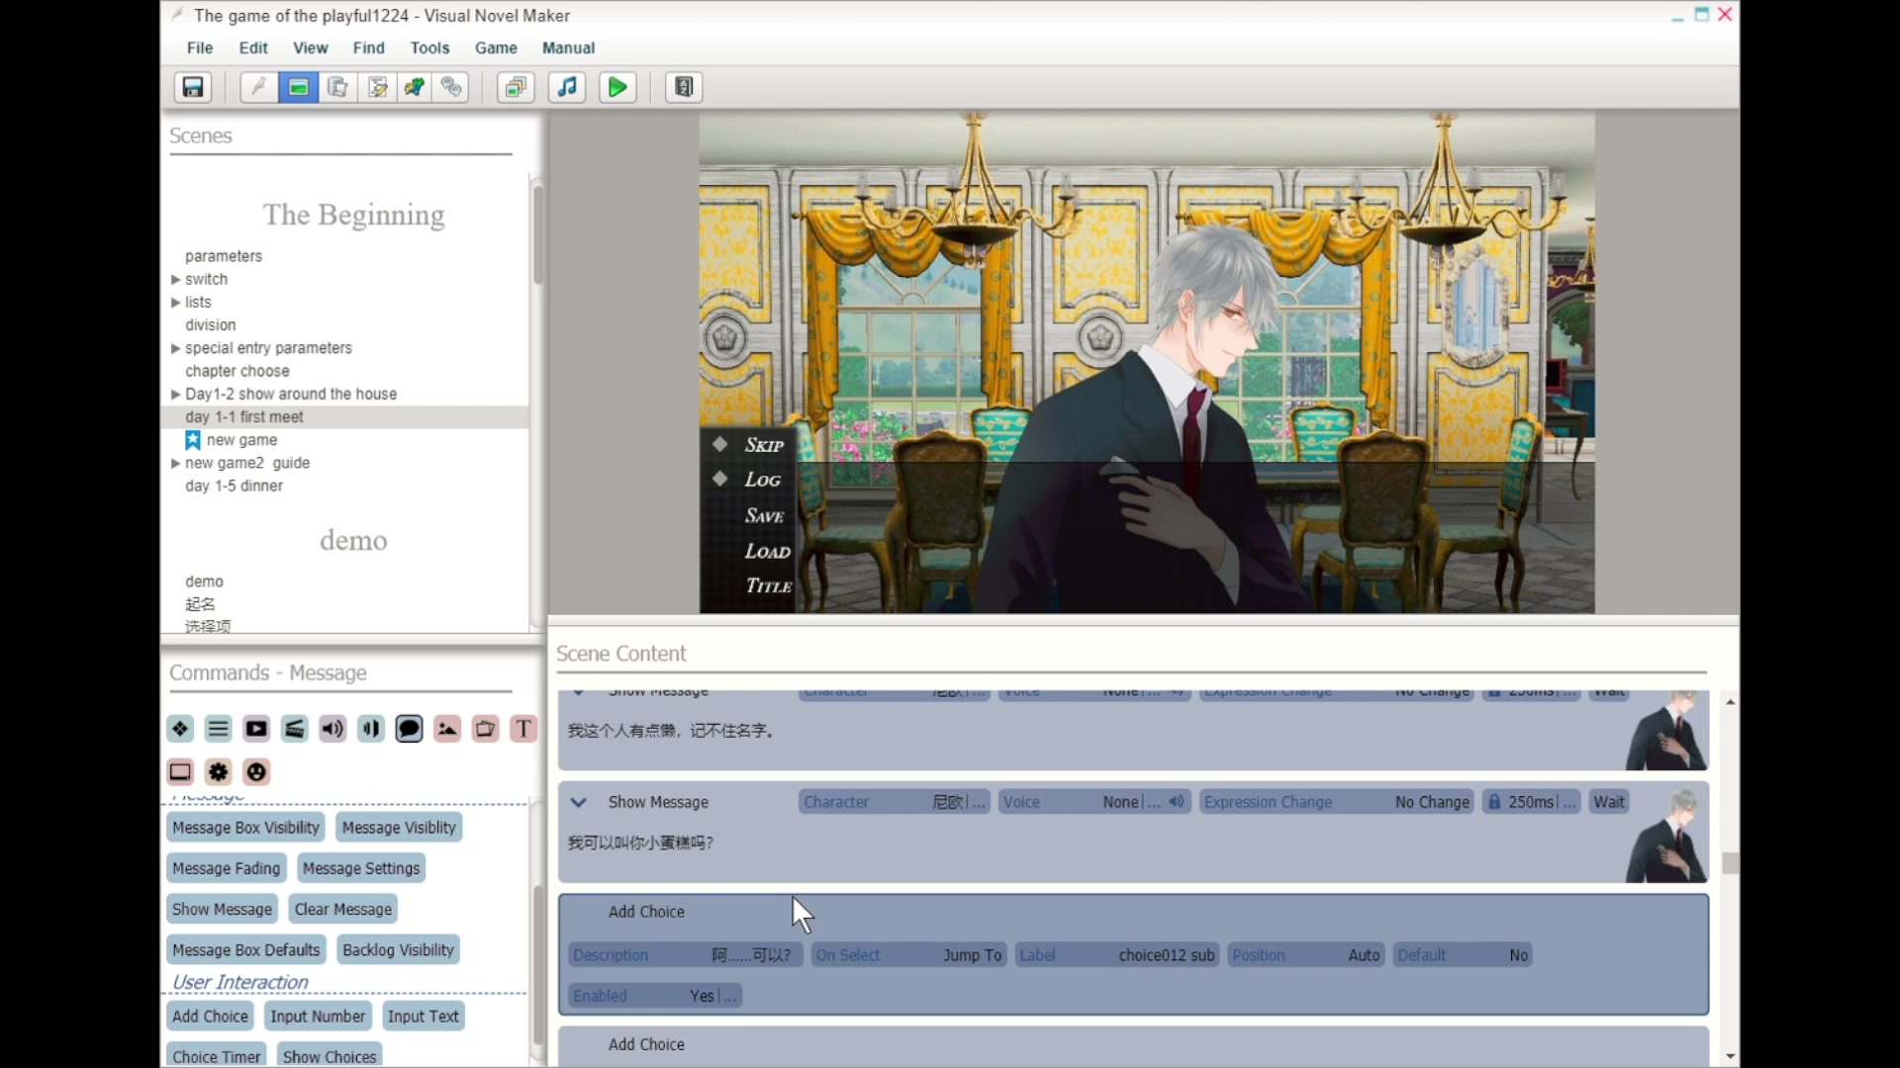Viewport: 1900px width, 1068px height.
Task: Select the gear settings command category
Action: [x=218, y=771]
